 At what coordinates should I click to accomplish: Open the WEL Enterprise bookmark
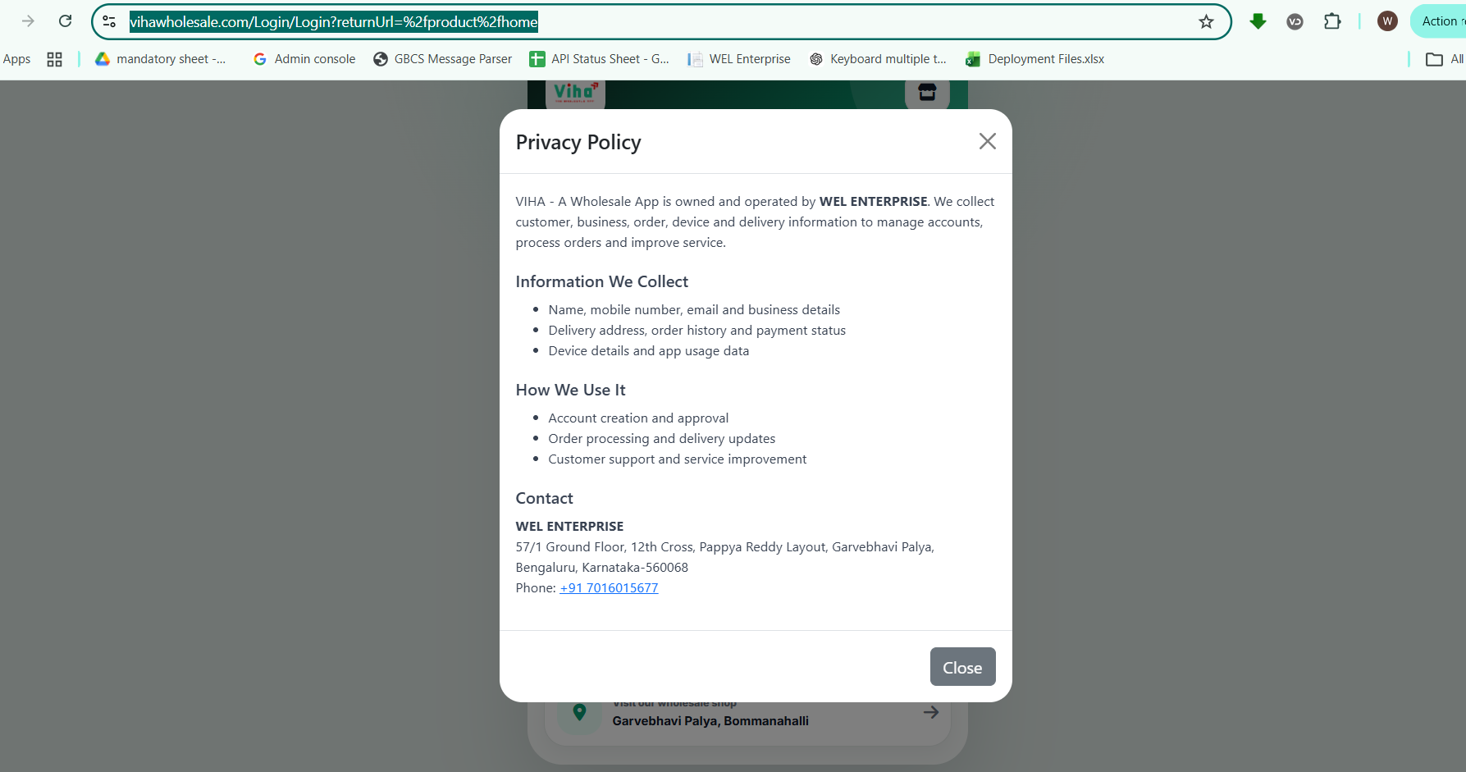pos(739,59)
